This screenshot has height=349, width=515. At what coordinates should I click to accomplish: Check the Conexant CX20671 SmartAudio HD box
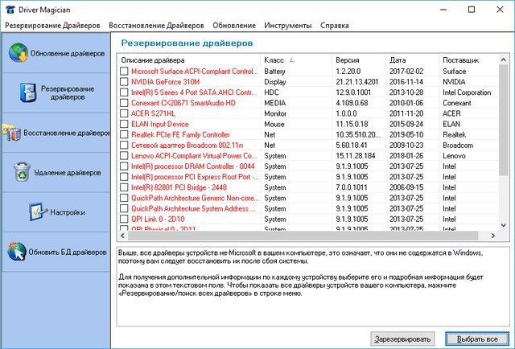pos(124,103)
